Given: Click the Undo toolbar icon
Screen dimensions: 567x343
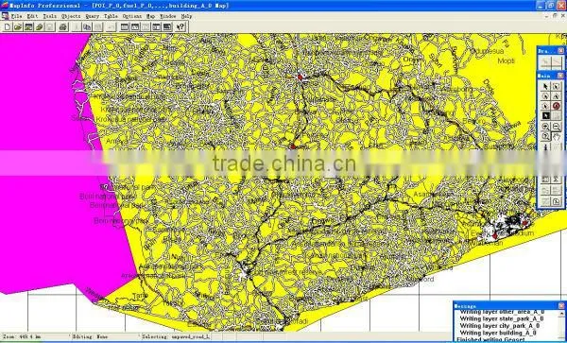Looking at the screenshot, I should tap(111, 26).
